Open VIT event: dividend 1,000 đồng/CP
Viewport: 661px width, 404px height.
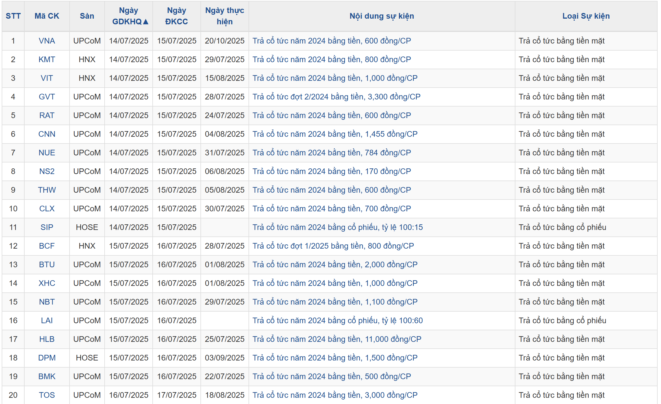(x=335, y=78)
